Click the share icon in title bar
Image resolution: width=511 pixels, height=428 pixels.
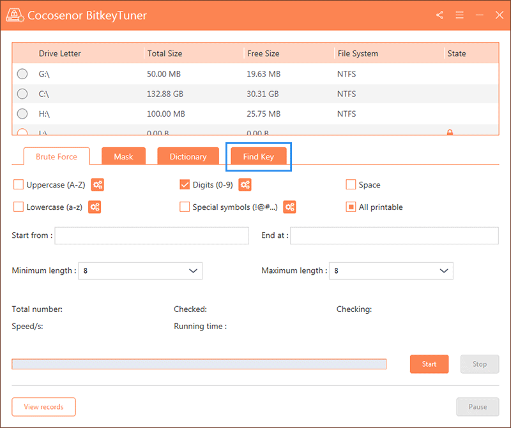click(439, 15)
